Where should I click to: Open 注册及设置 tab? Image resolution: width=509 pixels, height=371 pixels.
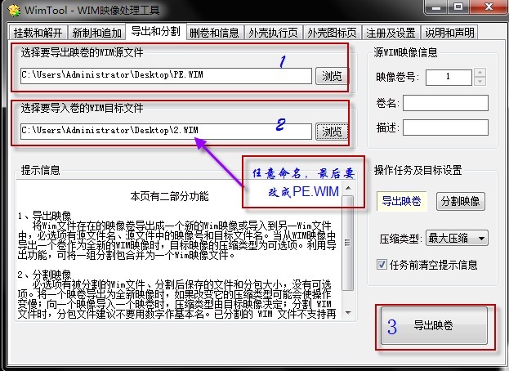pos(391,33)
